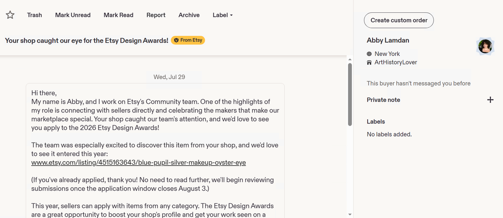Click the 'No labels added.' text
The height and width of the screenshot is (218, 503).
point(389,134)
